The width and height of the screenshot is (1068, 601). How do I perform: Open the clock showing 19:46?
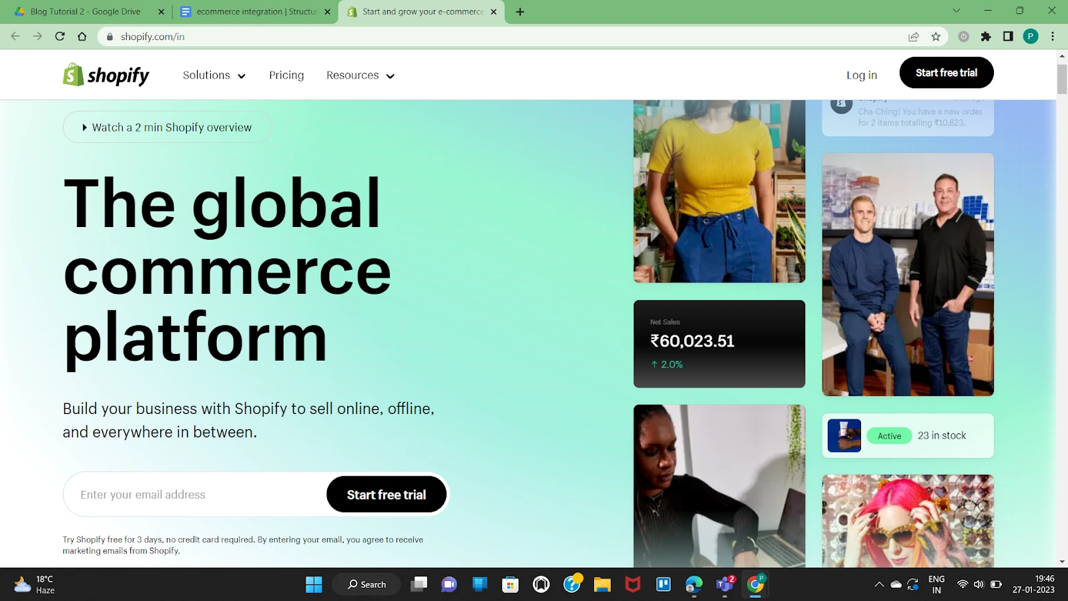click(1033, 584)
